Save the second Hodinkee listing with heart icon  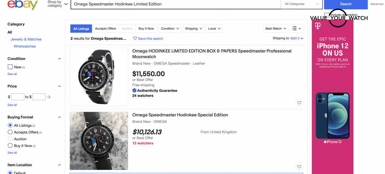coord(299,166)
